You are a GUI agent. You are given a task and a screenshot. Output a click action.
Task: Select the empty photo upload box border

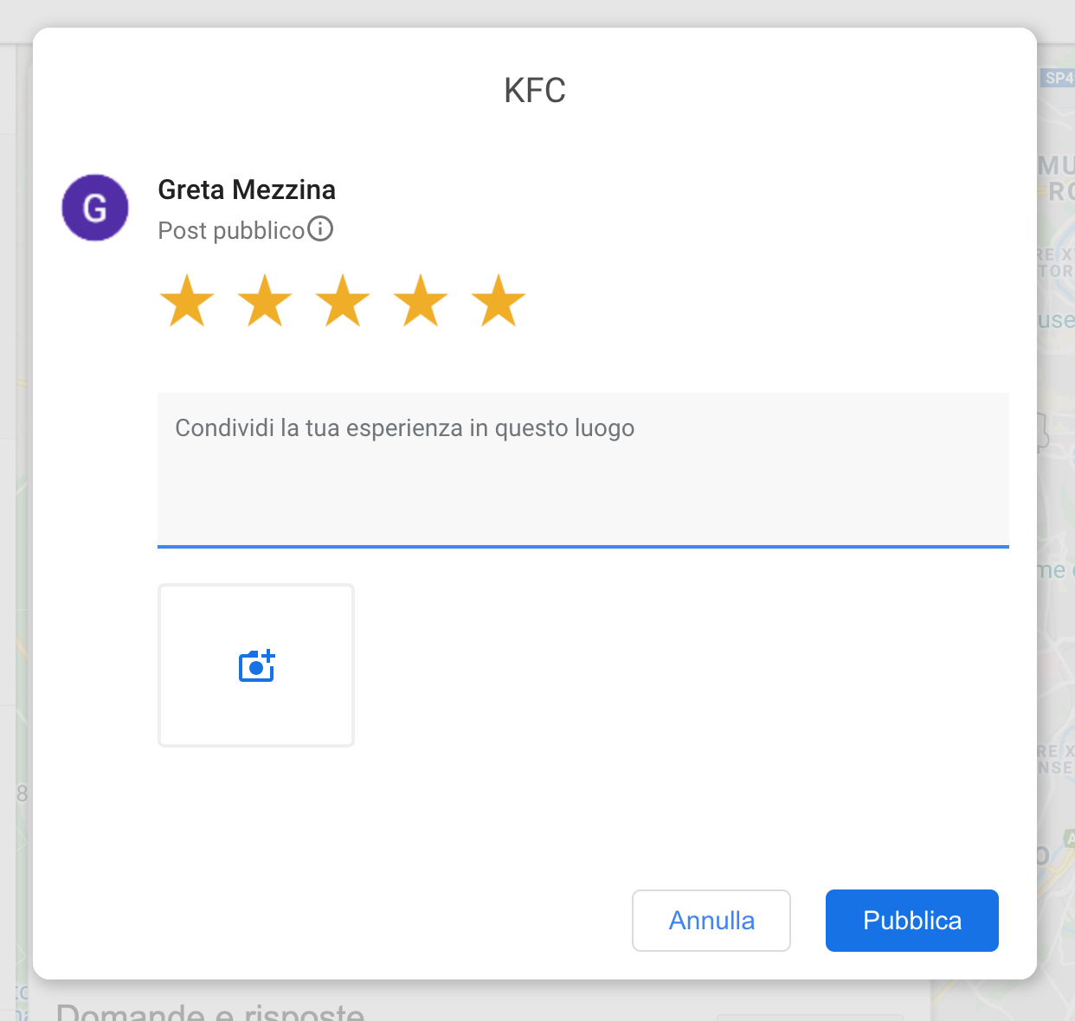pos(256,665)
